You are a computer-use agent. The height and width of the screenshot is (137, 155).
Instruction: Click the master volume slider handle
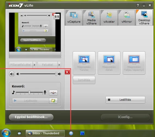coord(56,74)
